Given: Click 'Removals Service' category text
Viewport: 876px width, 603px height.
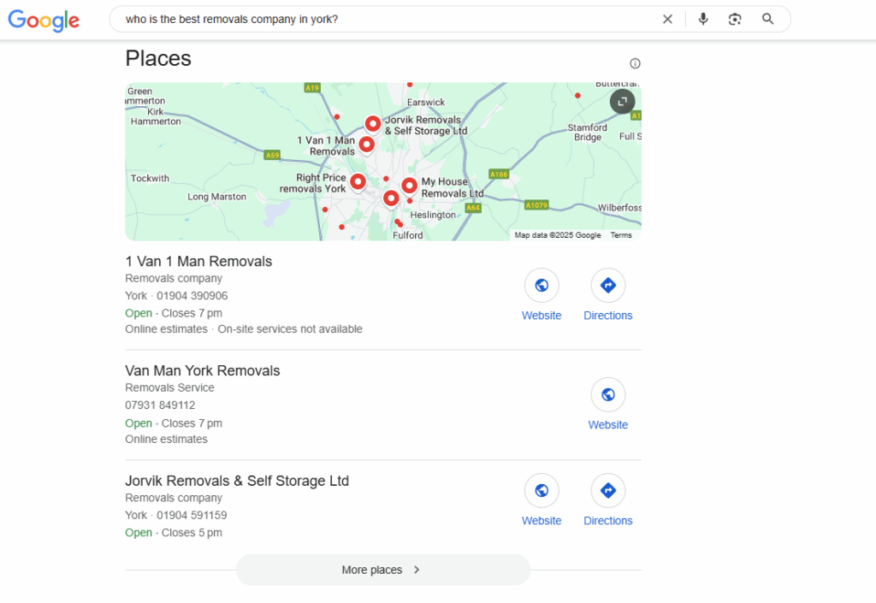Looking at the screenshot, I should coord(170,387).
